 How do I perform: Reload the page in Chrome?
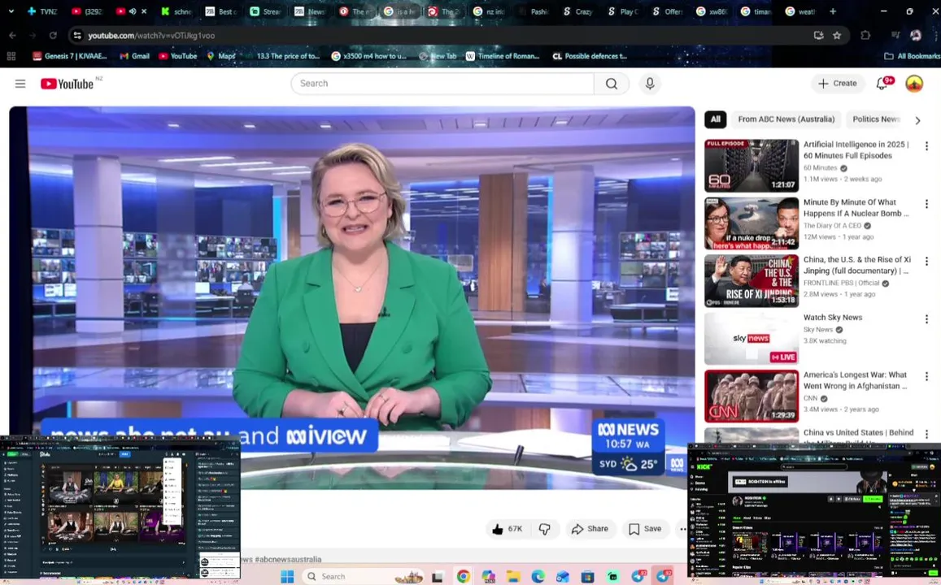52,36
